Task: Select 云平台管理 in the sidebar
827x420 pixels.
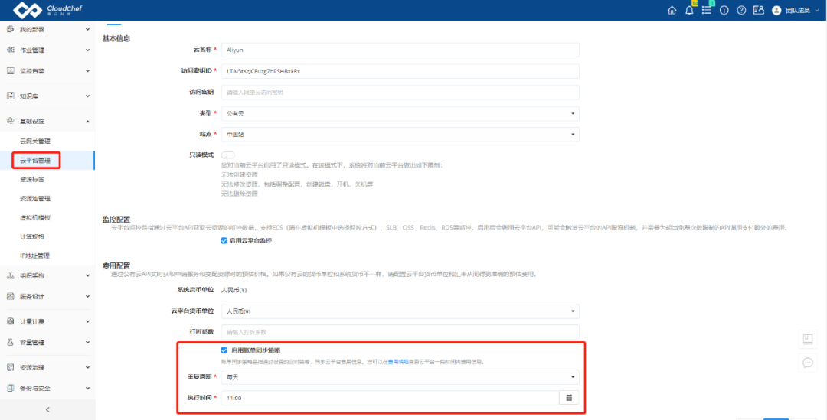Action: pos(34,160)
